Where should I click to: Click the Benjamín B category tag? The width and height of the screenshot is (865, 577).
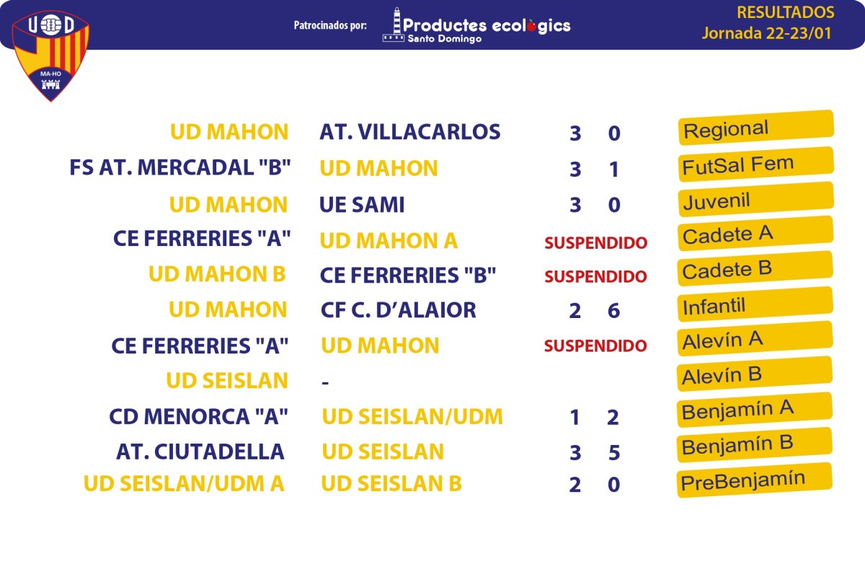[756, 444]
